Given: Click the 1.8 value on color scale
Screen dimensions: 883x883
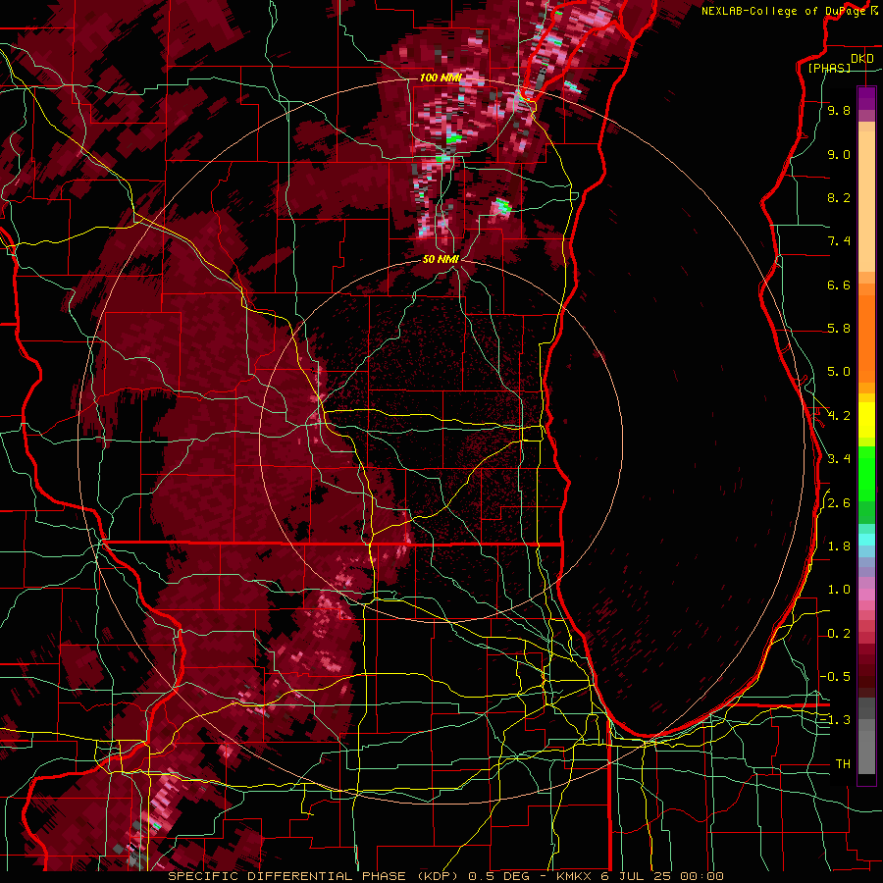Looking at the screenshot, I should click(839, 546).
